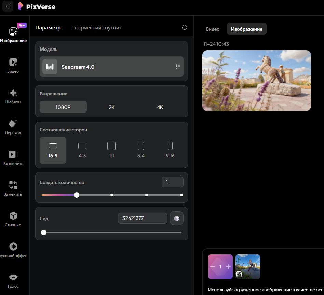Click the Seedream model bars icon
Viewport: 324px width, 295px height.
pyautogui.click(x=50, y=67)
